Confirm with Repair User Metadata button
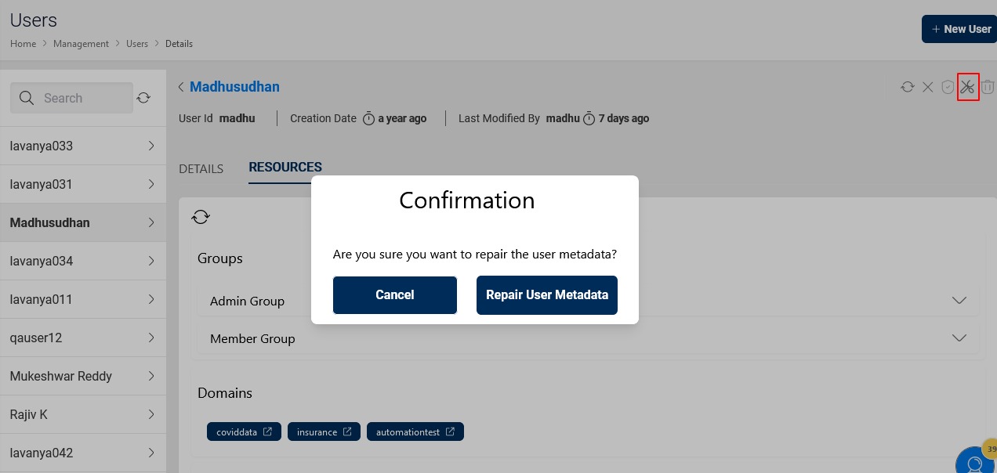 pyautogui.click(x=546, y=295)
